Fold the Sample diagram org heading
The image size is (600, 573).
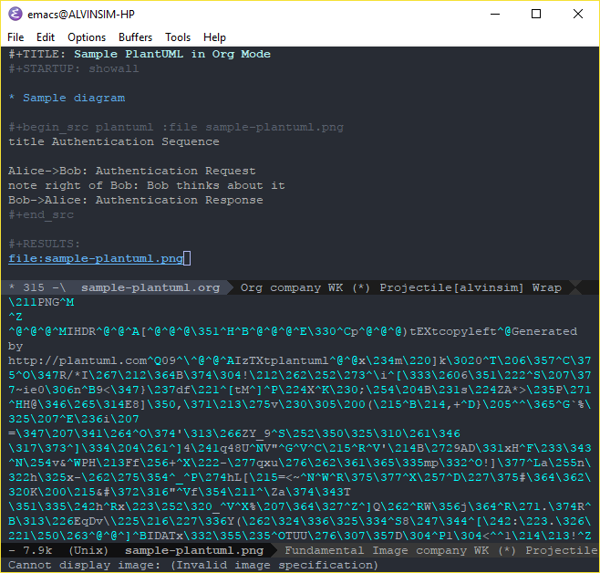tap(73, 98)
